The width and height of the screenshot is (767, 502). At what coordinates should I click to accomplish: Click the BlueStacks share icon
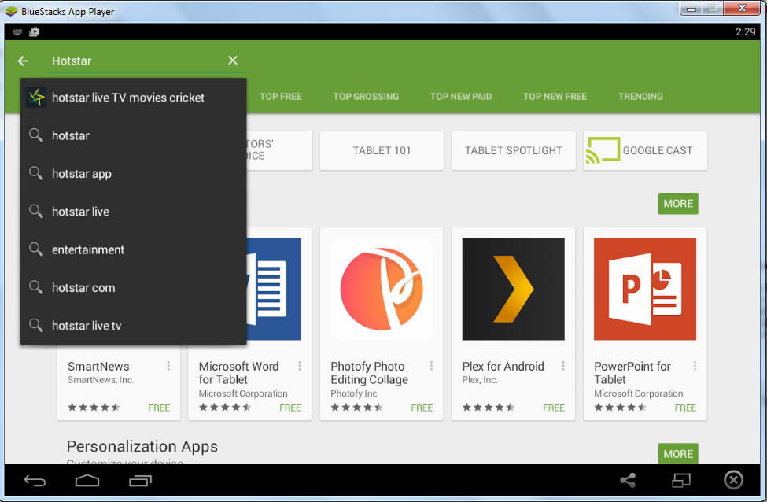(628, 481)
